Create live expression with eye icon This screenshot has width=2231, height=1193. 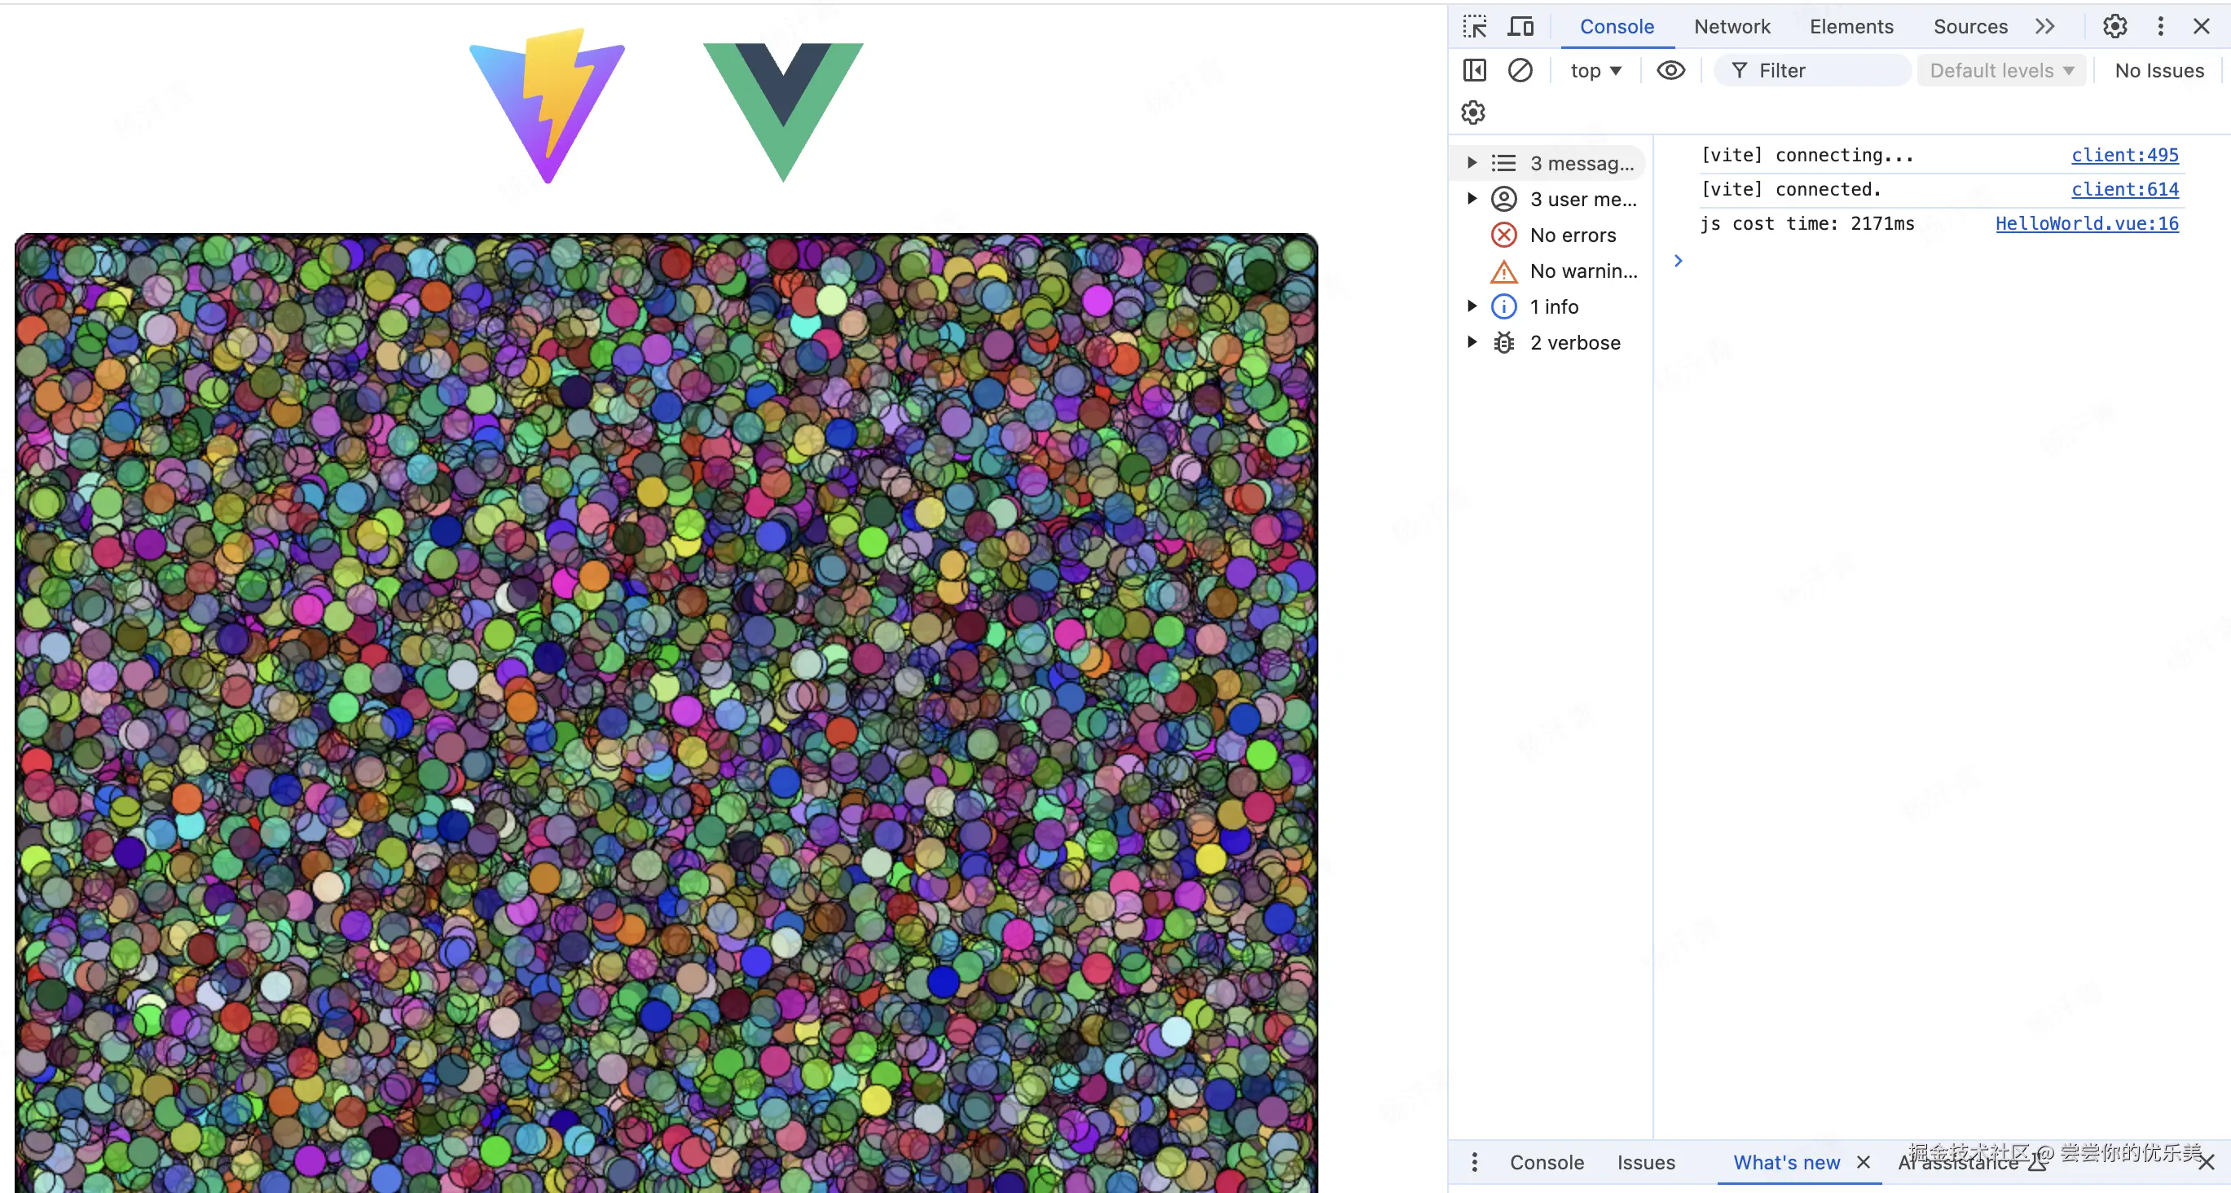(x=1670, y=70)
